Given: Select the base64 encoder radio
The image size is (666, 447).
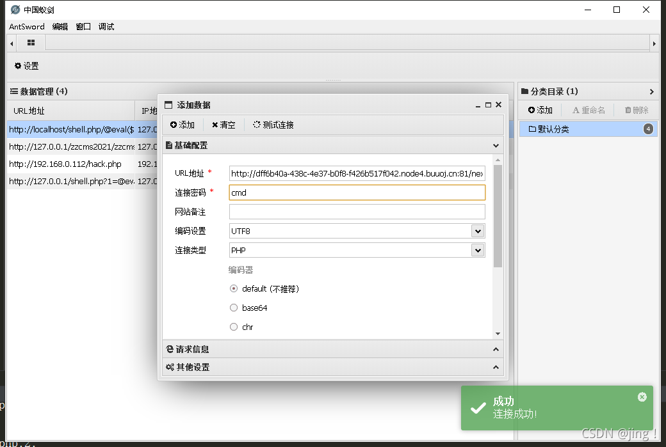Looking at the screenshot, I should click(x=234, y=308).
